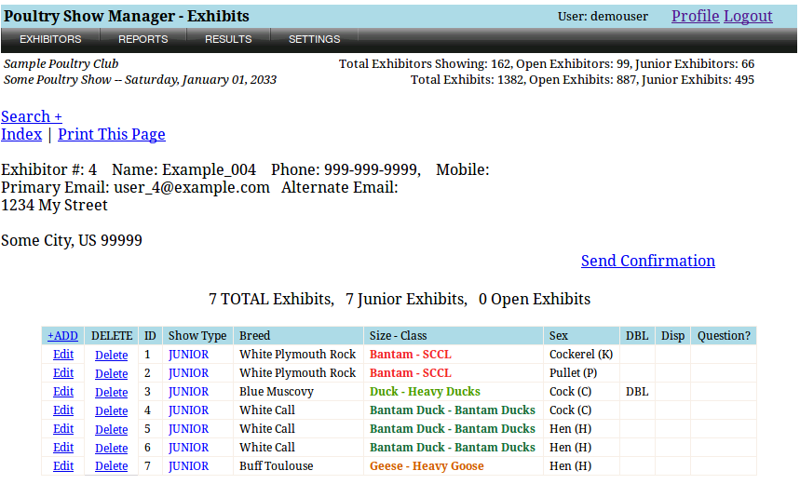The height and width of the screenshot is (484, 800).
Task: Edit the Buff Toulouse goose exhibit
Action: click(x=63, y=466)
